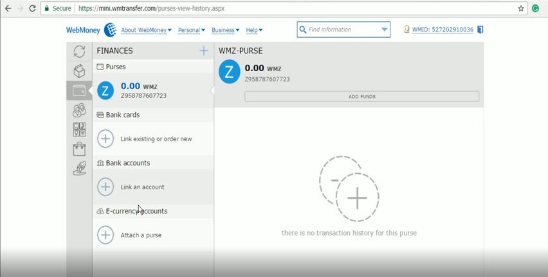Select the E-currency accounts section header

pos(153,211)
